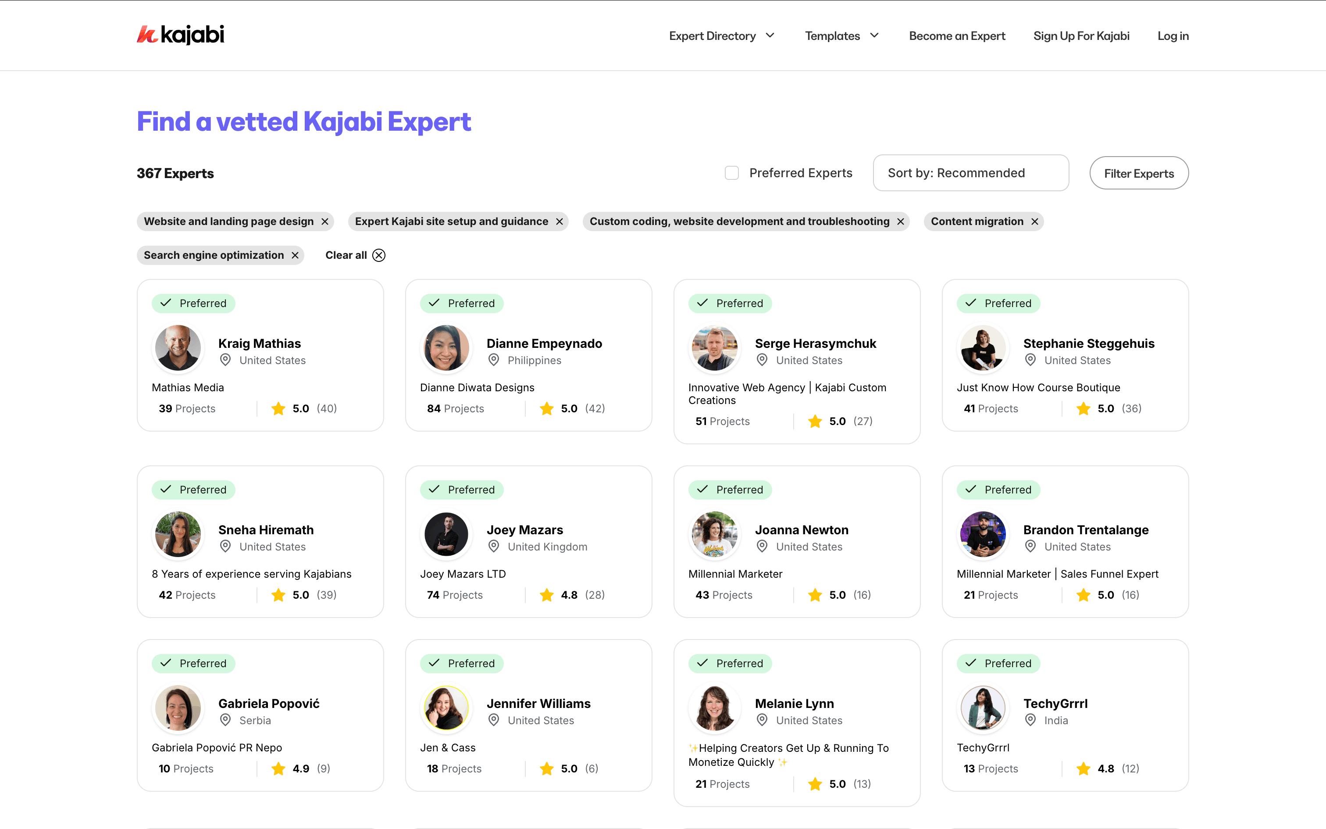Image resolution: width=1326 pixels, height=829 pixels.
Task: Open the Filter Experts button
Action: coord(1139,173)
